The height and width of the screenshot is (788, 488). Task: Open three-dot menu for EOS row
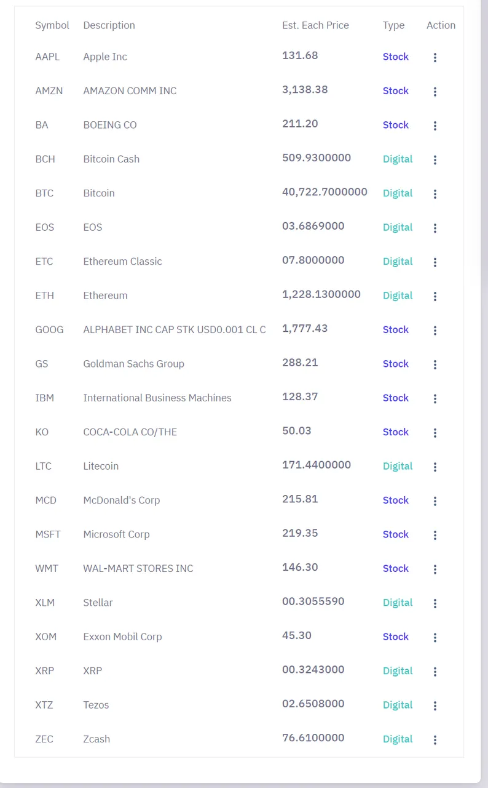click(435, 228)
